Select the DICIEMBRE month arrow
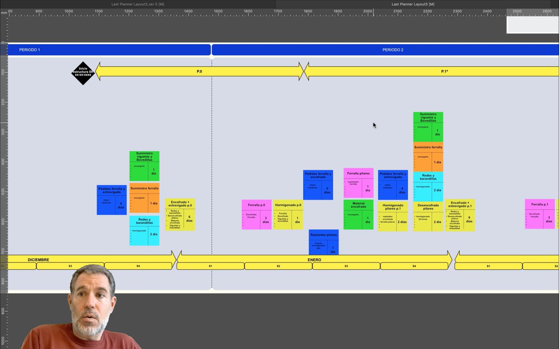The image size is (559, 349). pyautogui.click(x=89, y=259)
